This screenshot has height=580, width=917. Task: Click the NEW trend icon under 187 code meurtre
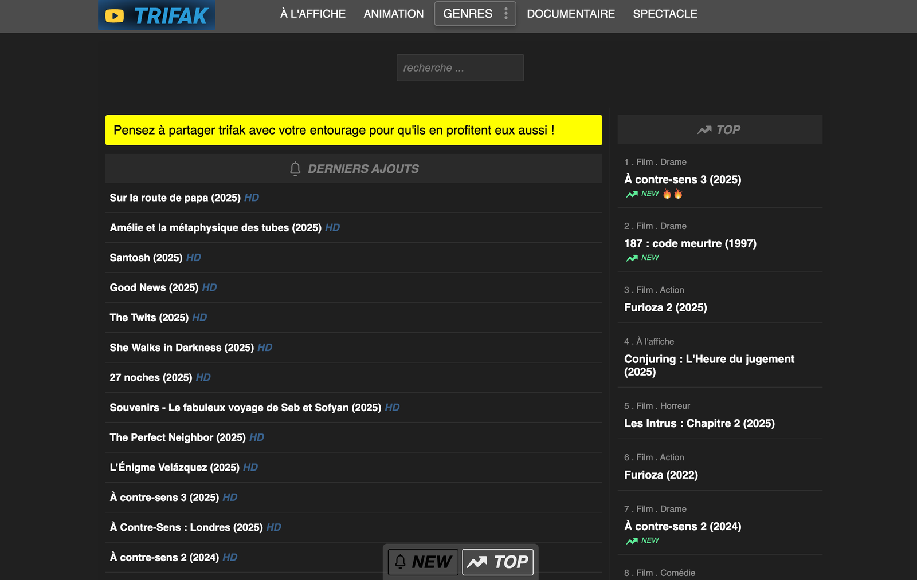tap(632, 258)
